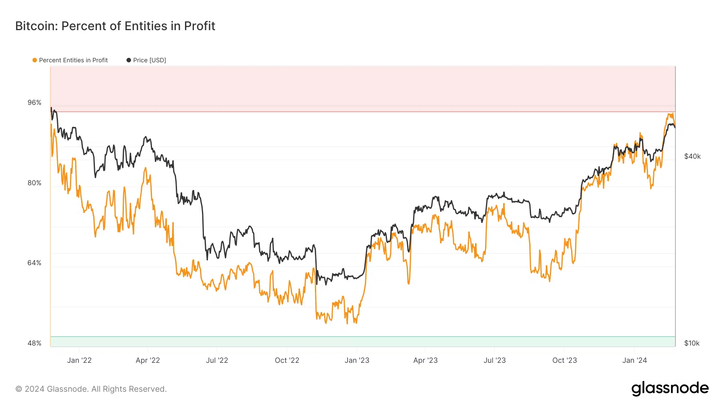Click the black Price [USD] legend dot
Image resolution: width=724 pixels, height=407 pixels.
pos(129,60)
